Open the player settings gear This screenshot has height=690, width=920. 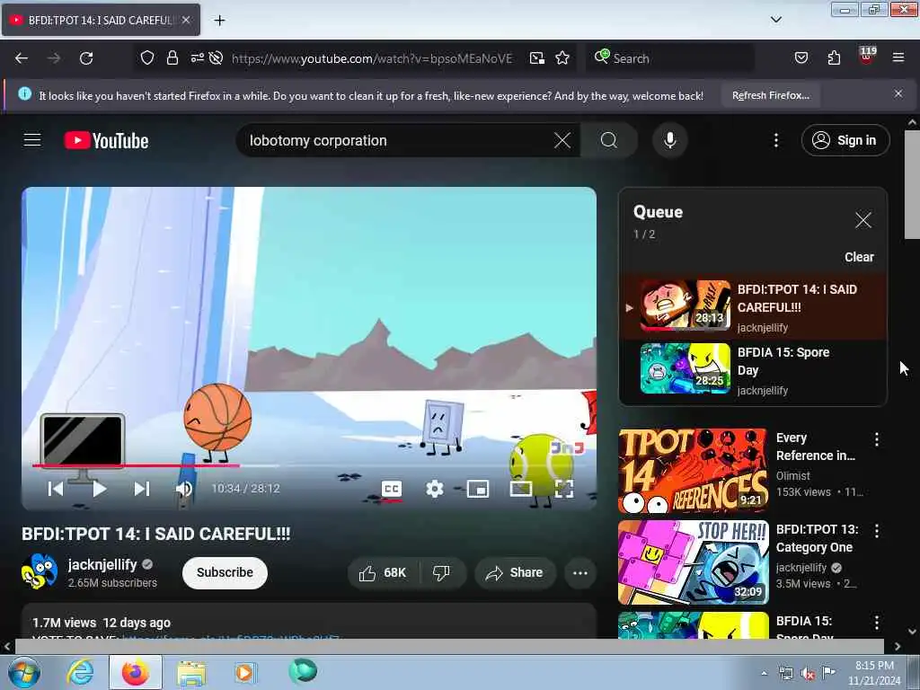point(434,489)
